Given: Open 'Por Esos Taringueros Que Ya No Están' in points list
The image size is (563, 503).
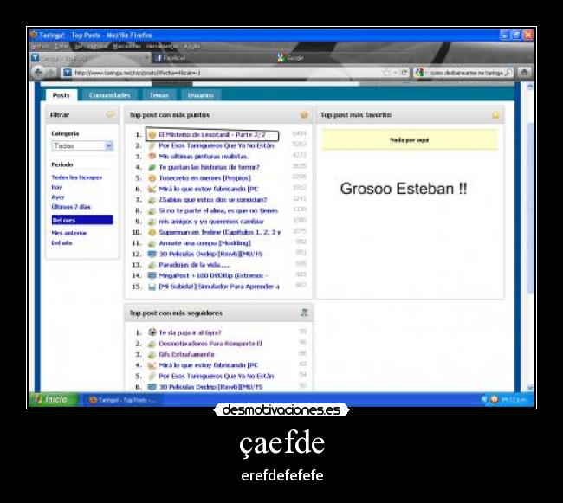Looking at the screenshot, I should point(217,145).
